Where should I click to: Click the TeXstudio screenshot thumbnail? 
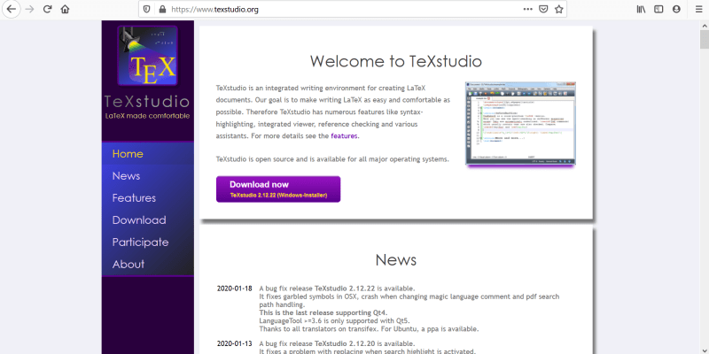pyautogui.click(x=520, y=122)
